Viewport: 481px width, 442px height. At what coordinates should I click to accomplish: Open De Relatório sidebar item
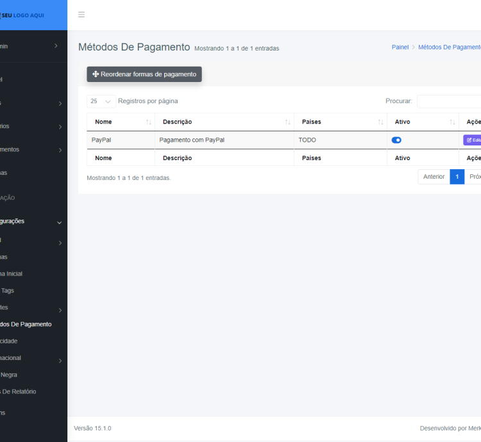coord(19,391)
